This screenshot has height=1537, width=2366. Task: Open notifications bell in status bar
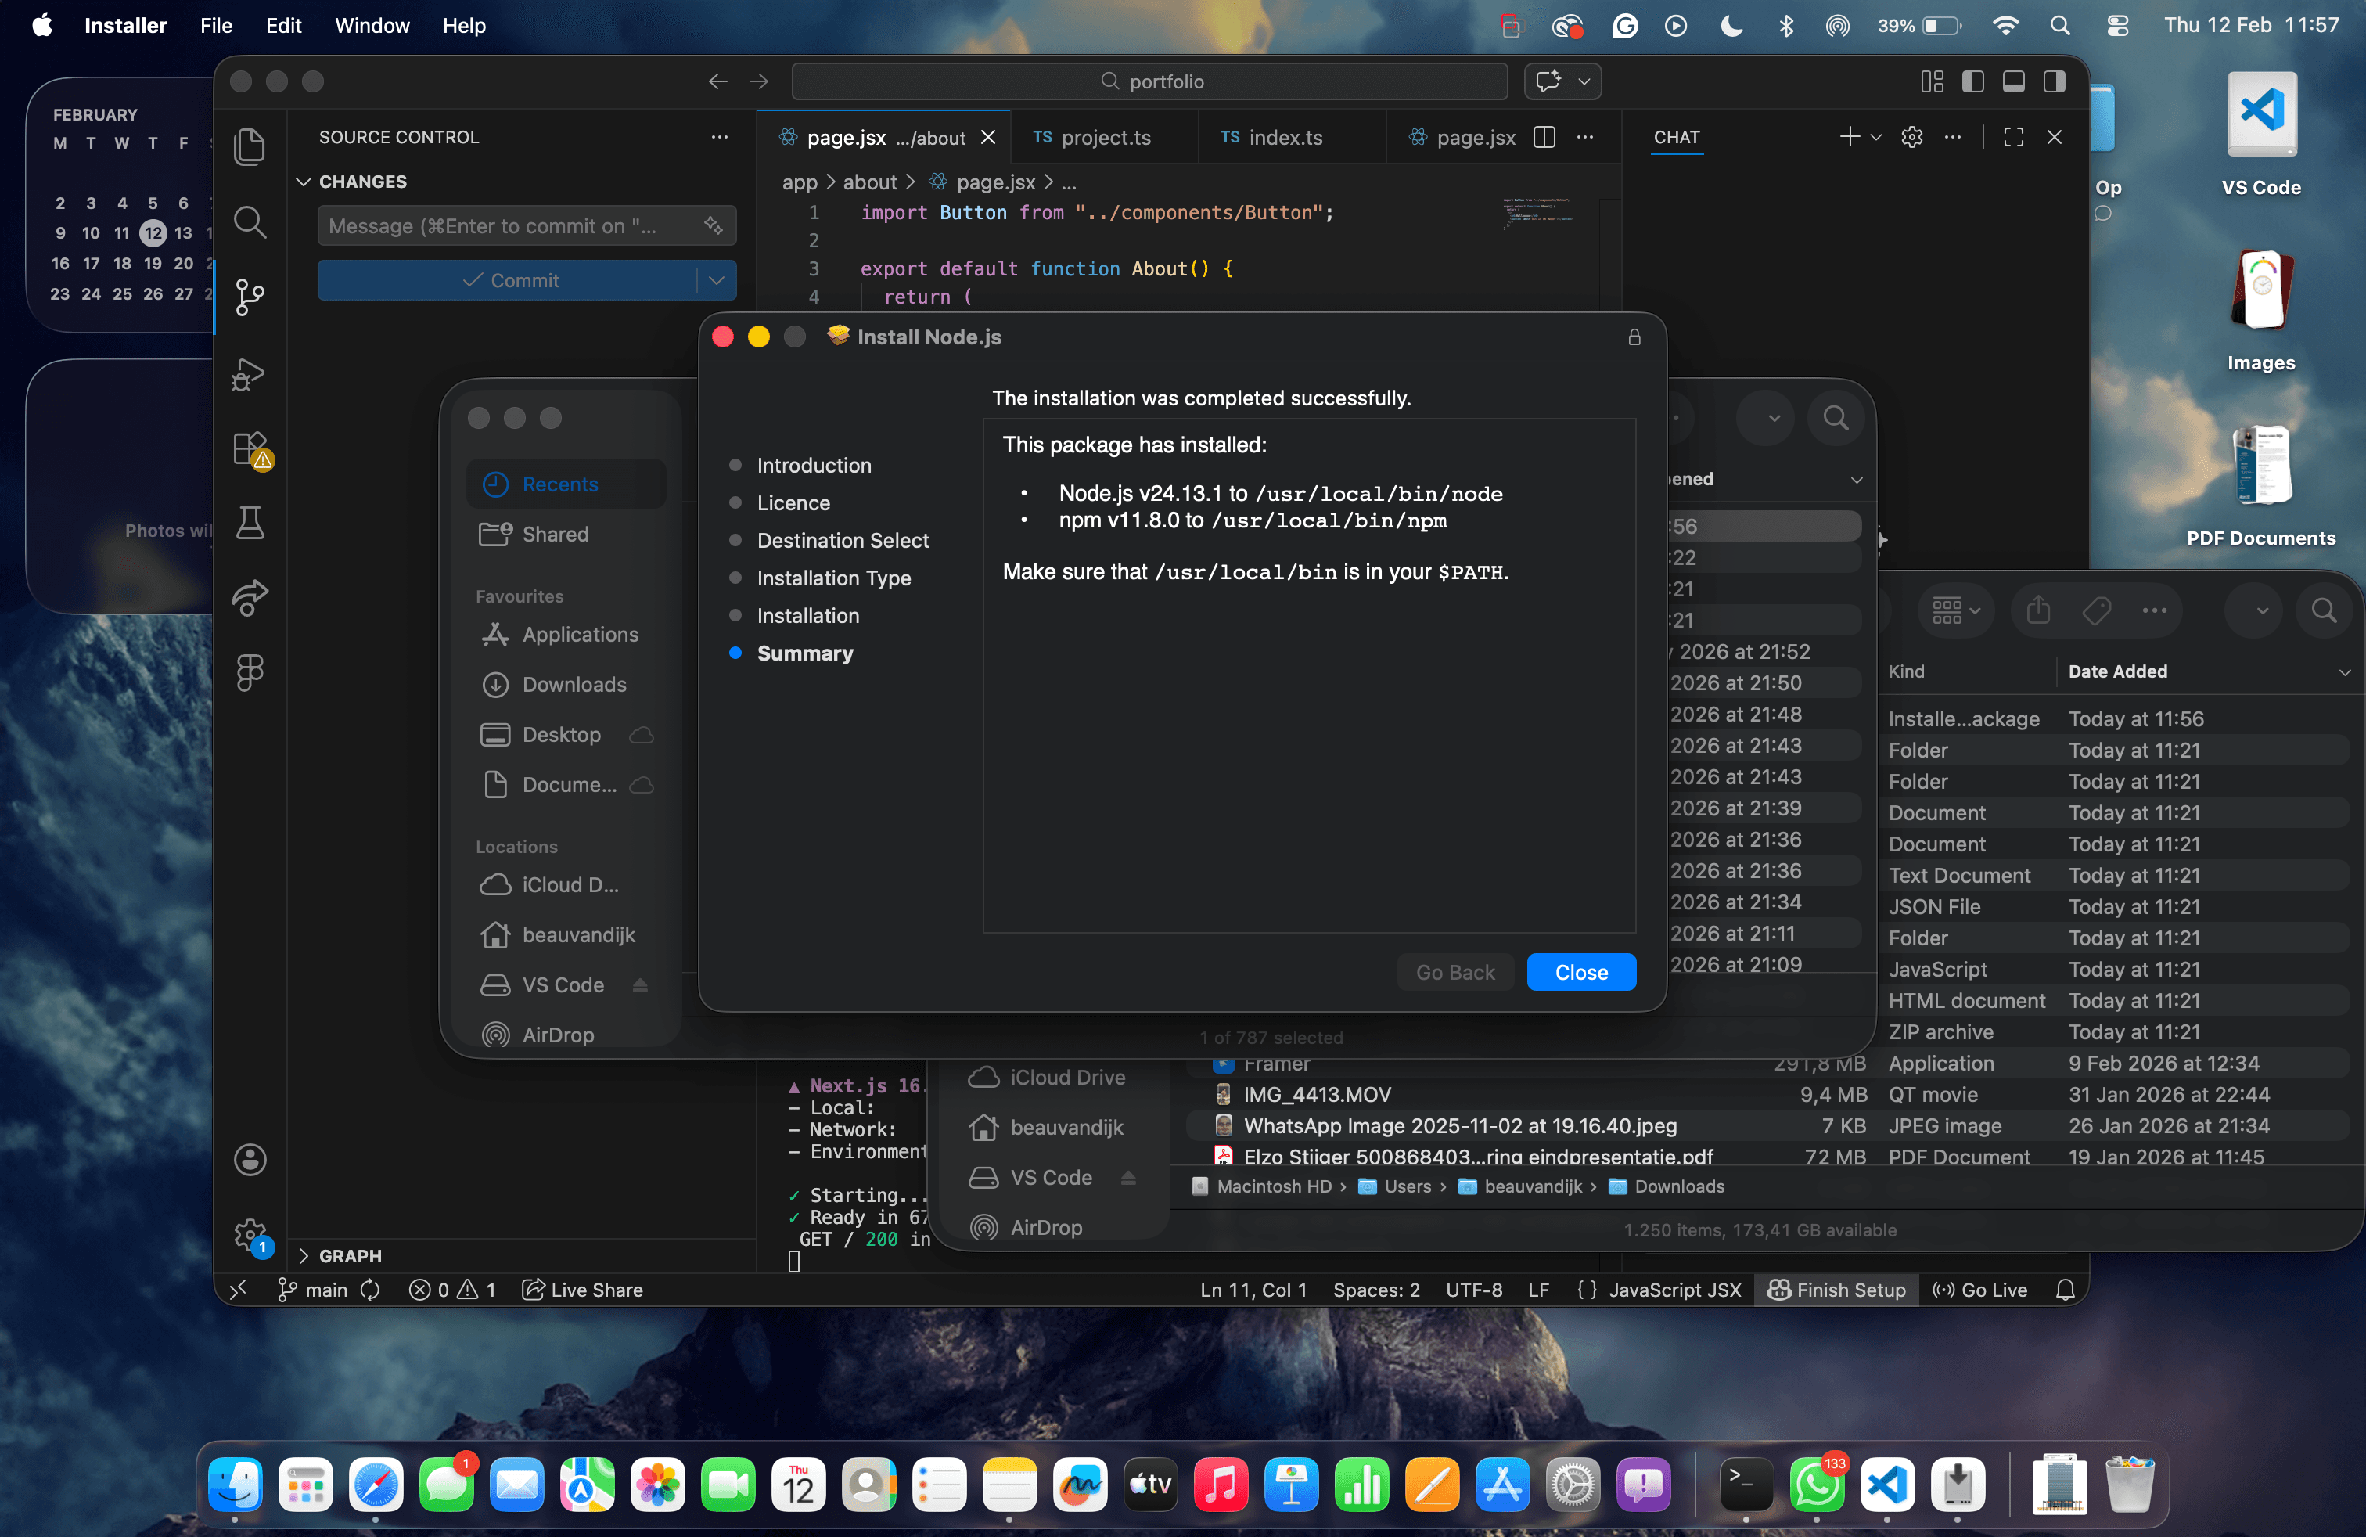tap(2065, 1290)
